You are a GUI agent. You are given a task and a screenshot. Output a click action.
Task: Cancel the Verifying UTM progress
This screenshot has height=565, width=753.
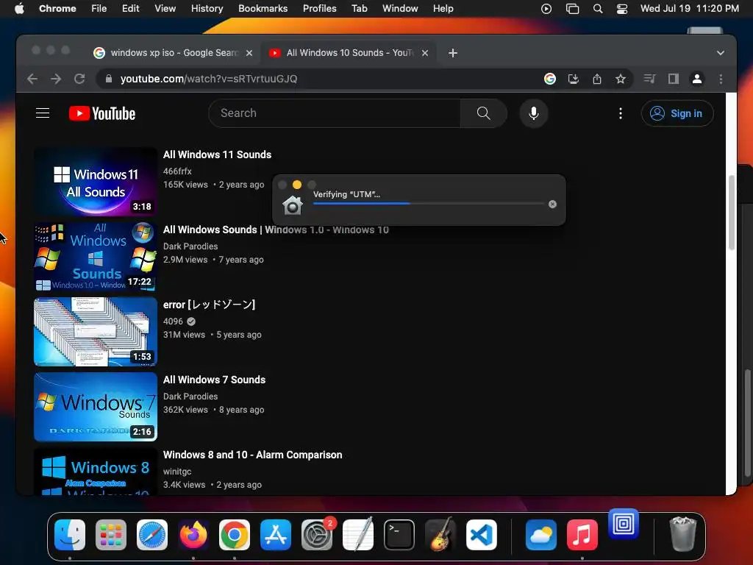(553, 205)
